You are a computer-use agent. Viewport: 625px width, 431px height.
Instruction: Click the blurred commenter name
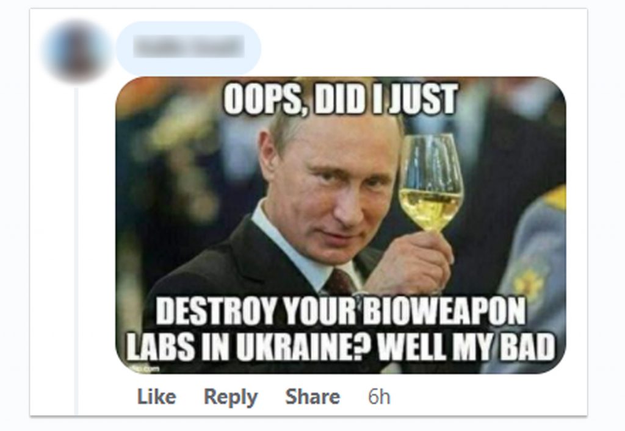[x=188, y=46]
